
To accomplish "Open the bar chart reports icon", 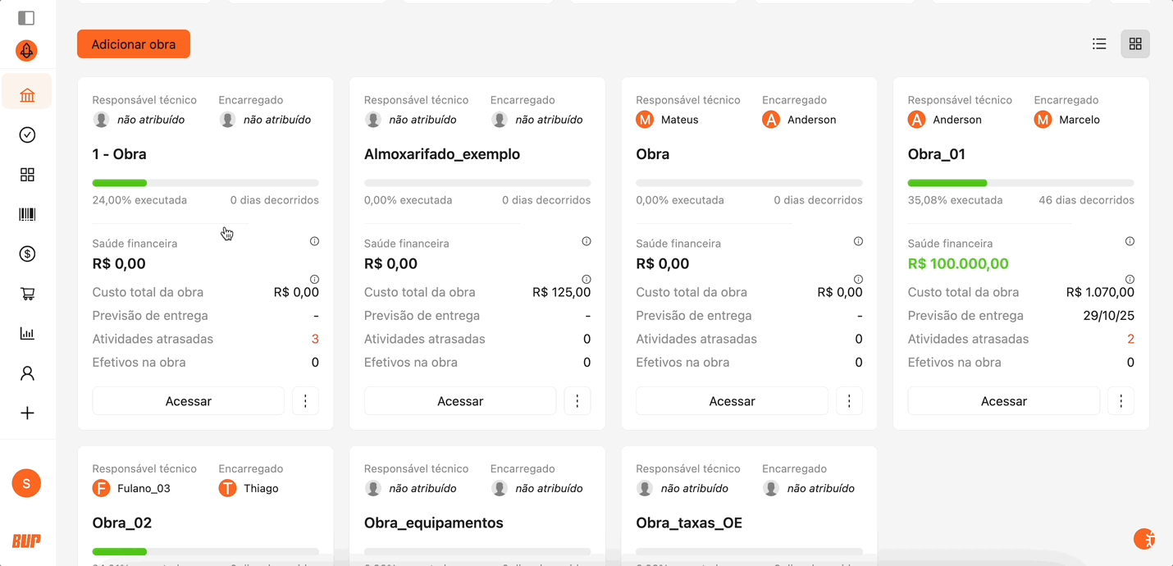I will pos(27,334).
